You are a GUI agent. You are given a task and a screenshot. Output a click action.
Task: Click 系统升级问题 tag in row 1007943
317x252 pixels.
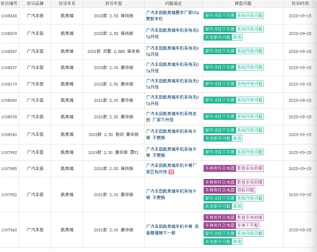[x=250, y=234]
